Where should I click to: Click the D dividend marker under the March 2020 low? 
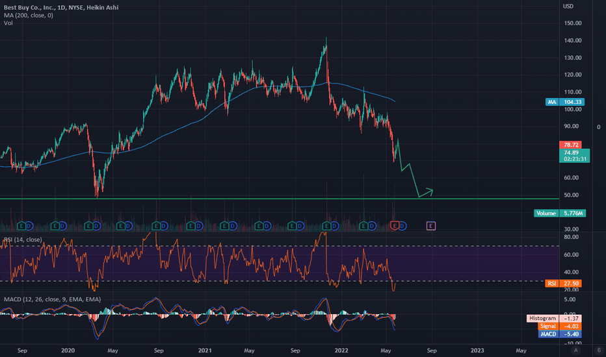coord(96,226)
